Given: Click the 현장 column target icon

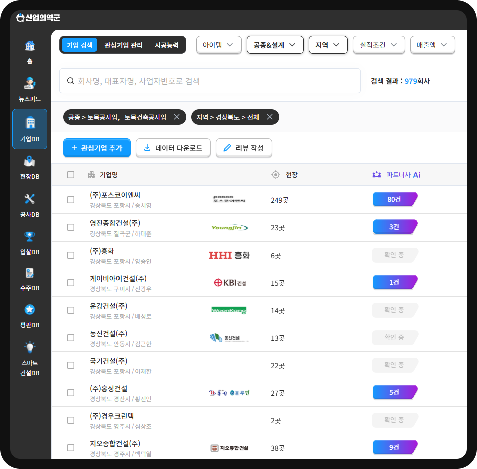Looking at the screenshot, I should tap(276, 175).
